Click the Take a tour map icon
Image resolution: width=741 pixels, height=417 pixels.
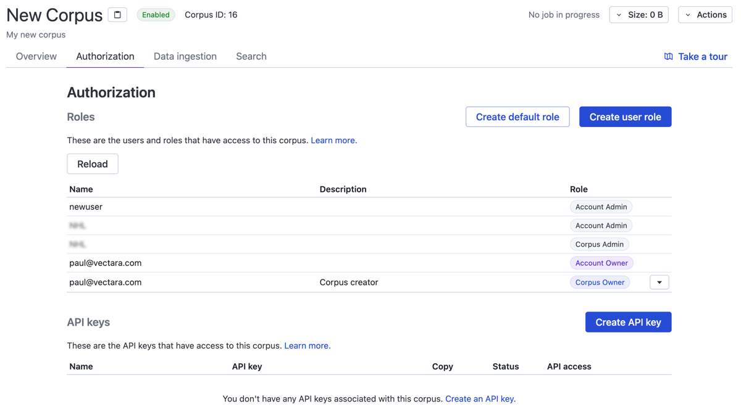point(668,57)
